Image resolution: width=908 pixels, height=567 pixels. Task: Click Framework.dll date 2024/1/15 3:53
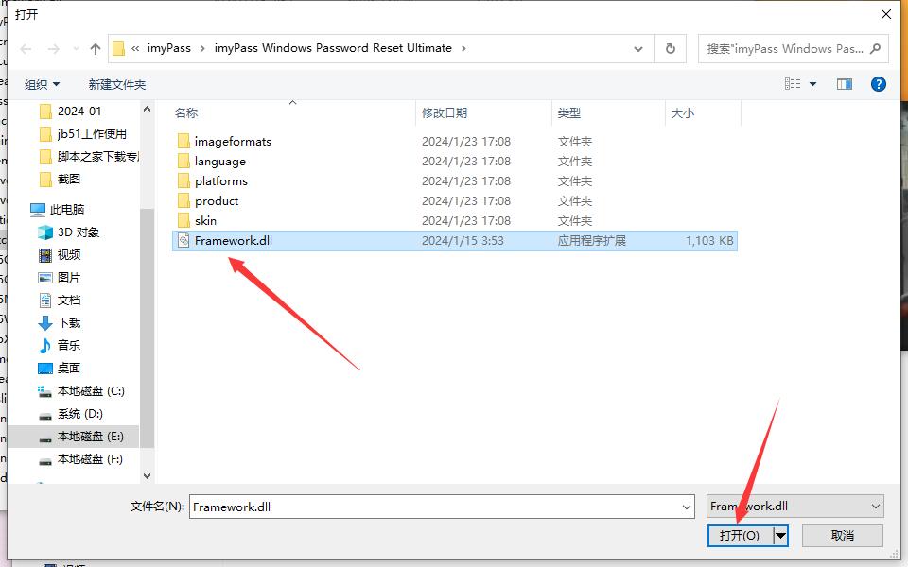463,241
